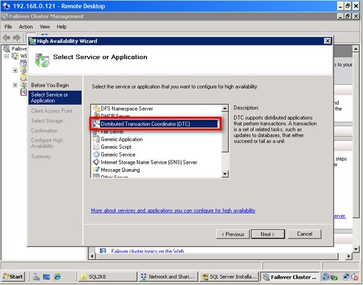The width and height of the screenshot is (363, 285).
Task: Click the service list scrollbar thumb
Action: point(225,132)
